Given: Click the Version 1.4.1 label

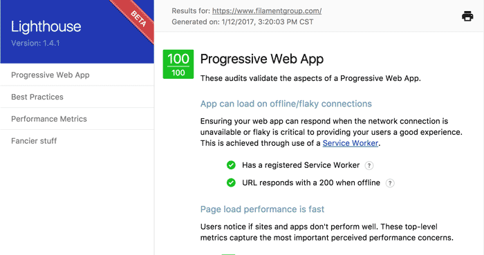Looking at the screenshot, I should (35, 43).
